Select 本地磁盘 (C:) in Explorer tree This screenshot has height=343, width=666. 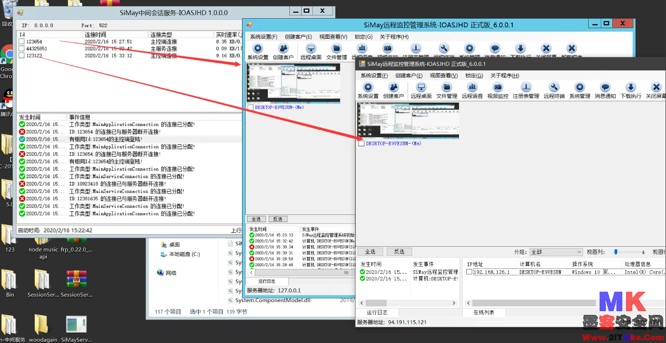pos(180,254)
